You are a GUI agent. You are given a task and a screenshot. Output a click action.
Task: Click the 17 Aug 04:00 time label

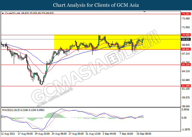pos(25,134)
